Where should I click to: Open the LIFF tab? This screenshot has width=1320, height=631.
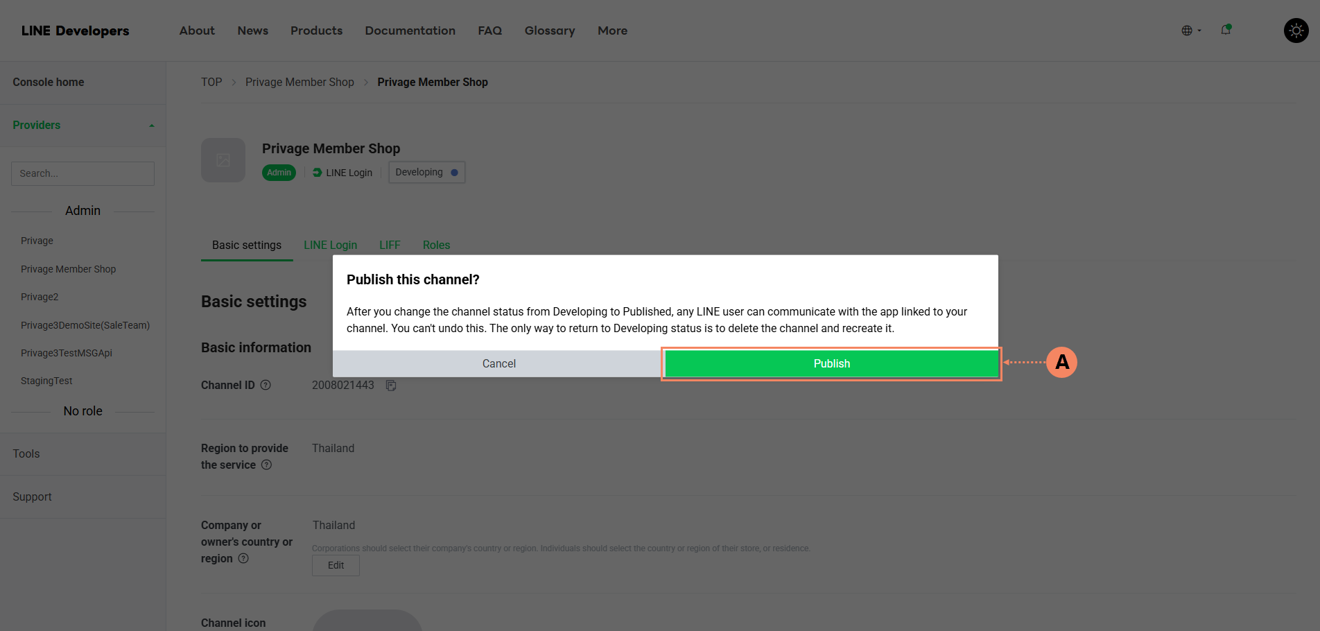pos(390,245)
